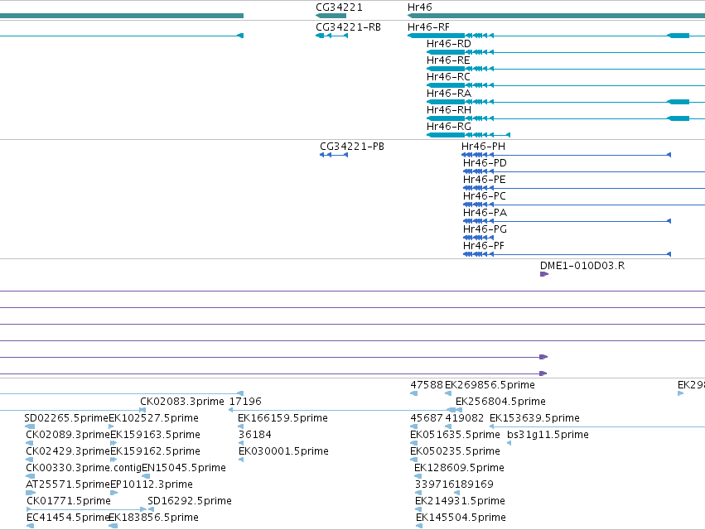Select transcript Hr46-RC label
The width and height of the screenshot is (705, 530).
[448, 77]
